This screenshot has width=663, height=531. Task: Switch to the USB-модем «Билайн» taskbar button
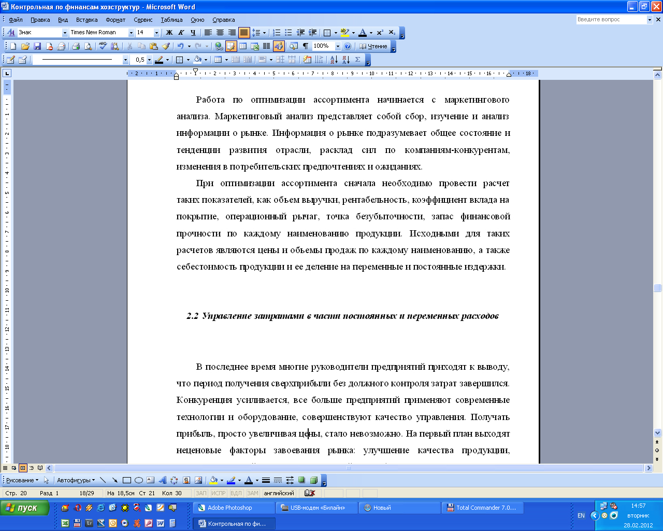pyautogui.click(x=316, y=508)
